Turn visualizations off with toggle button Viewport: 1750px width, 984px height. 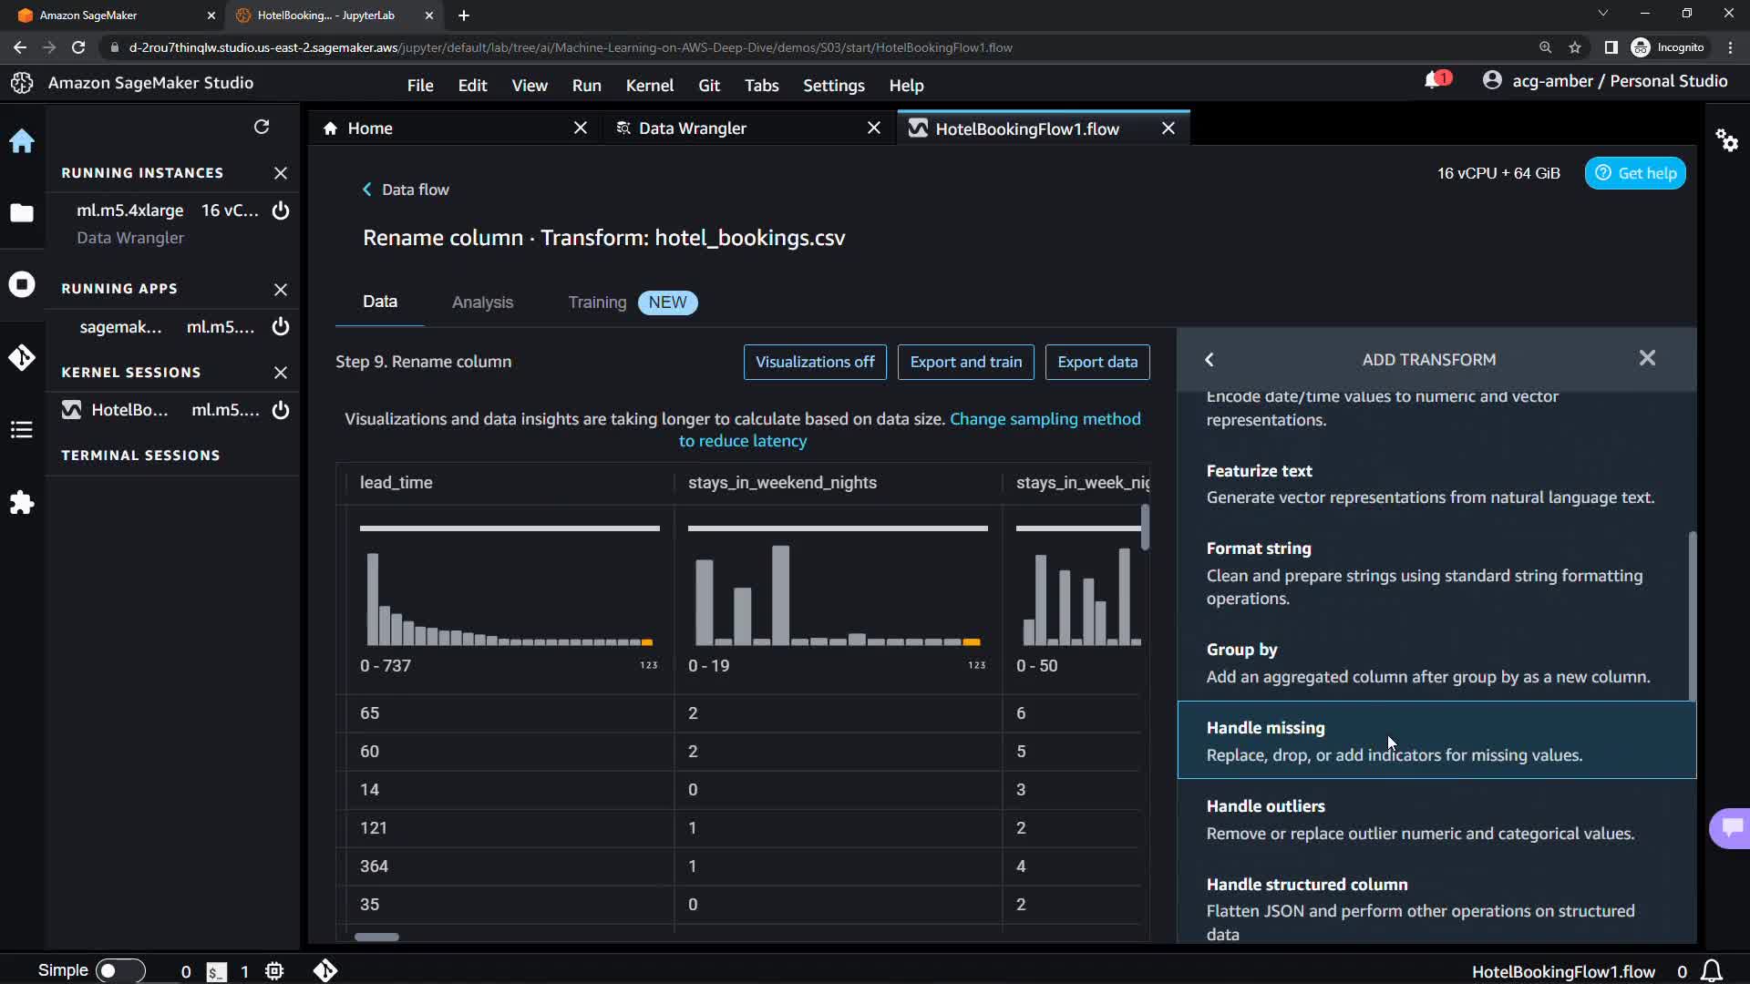pos(815,362)
